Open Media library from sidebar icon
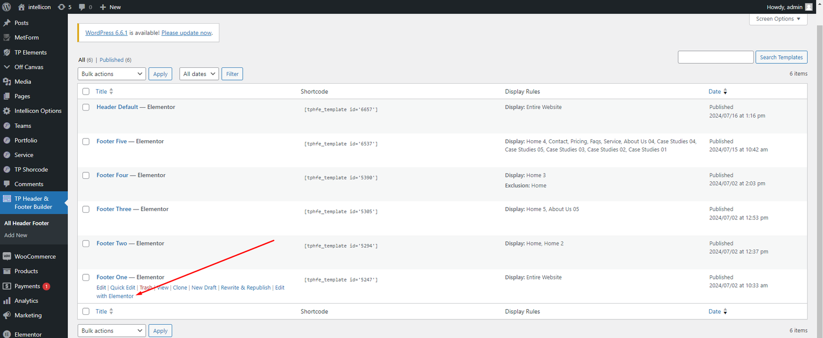Screen dimensions: 823x338 (x=7, y=82)
